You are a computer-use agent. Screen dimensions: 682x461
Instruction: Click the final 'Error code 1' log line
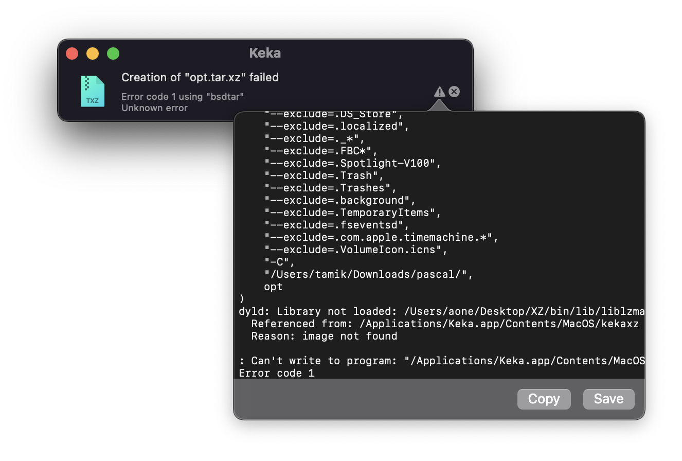[x=277, y=373]
